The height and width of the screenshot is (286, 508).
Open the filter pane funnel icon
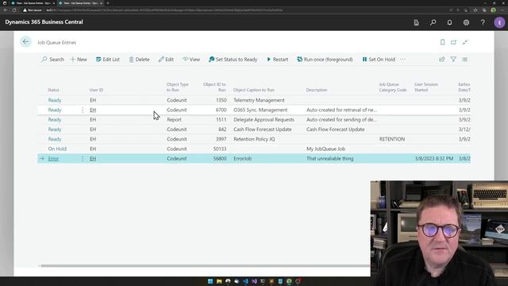[x=453, y=60]
